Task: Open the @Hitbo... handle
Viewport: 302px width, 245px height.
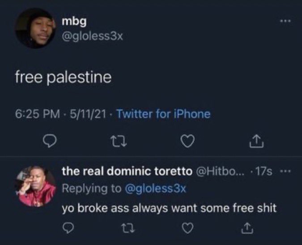Action: [220, 171]
